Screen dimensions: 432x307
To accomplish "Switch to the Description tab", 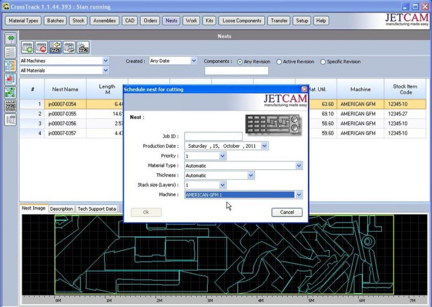I will tap(61, 209).
